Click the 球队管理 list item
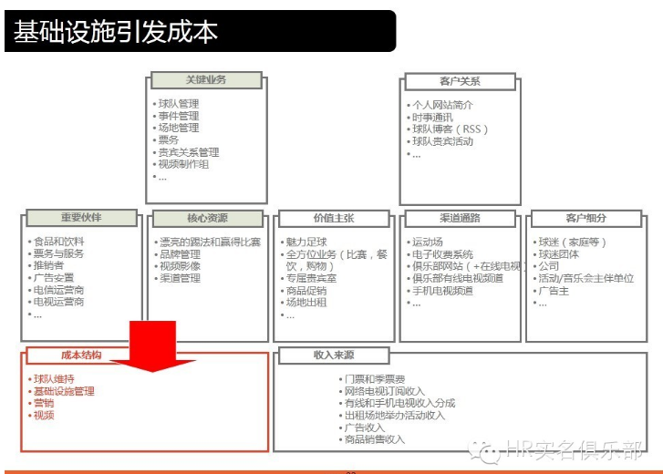Screen dimensions: 663x474 pos(178,104)
